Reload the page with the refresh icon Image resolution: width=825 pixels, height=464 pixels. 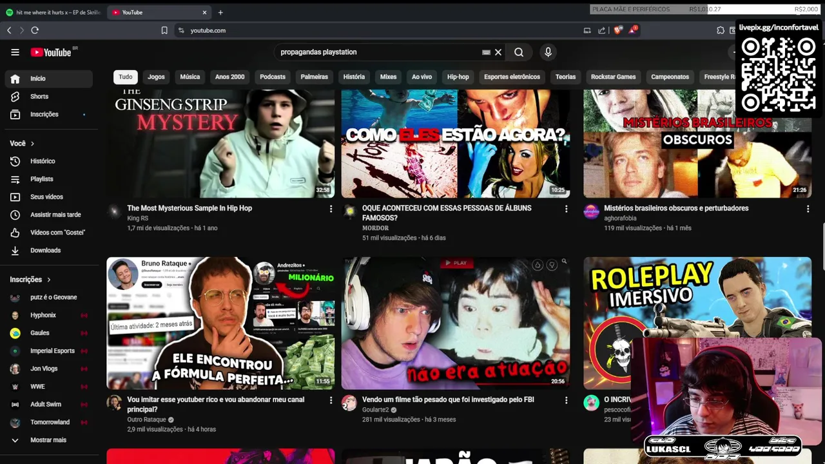tap(35, 30)
